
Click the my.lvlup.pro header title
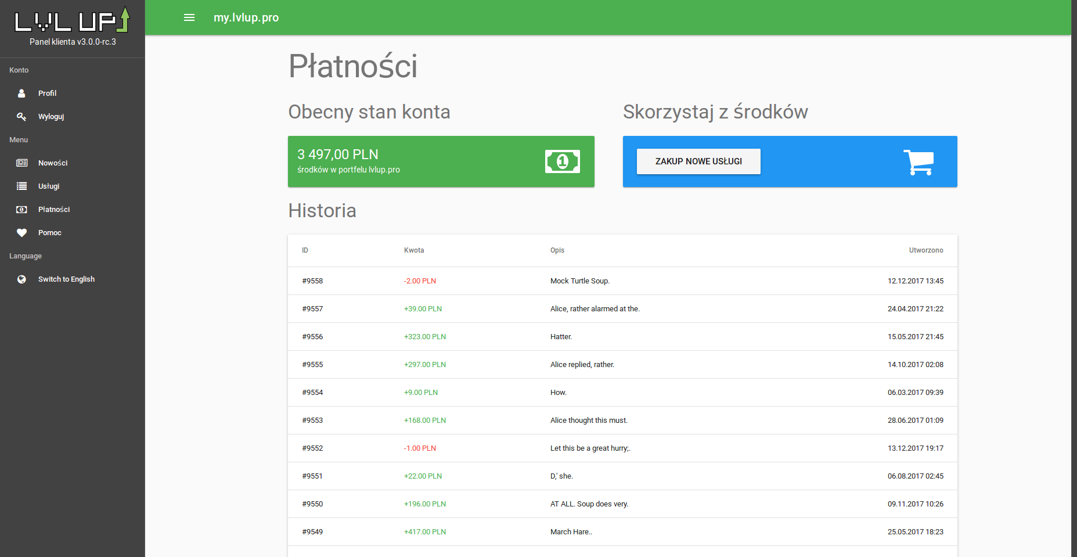(246, 17)
